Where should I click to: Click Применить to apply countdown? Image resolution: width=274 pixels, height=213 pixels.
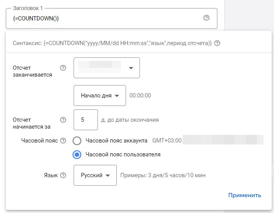244,195
